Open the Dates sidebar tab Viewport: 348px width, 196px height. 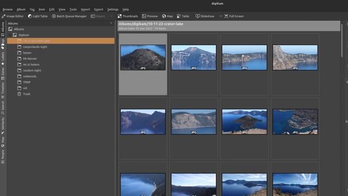pyautogui.click(x=3, y=73)
